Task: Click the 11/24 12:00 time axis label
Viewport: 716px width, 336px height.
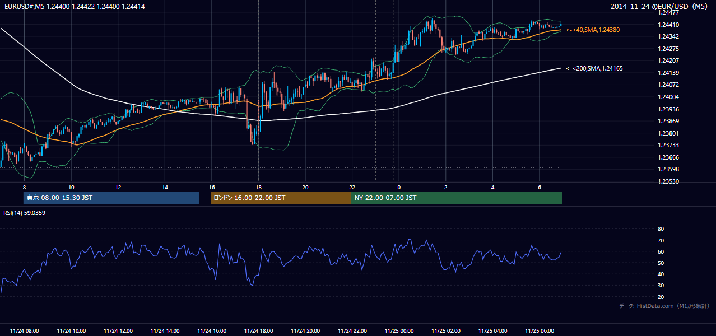Action: [x=118, y=331]
